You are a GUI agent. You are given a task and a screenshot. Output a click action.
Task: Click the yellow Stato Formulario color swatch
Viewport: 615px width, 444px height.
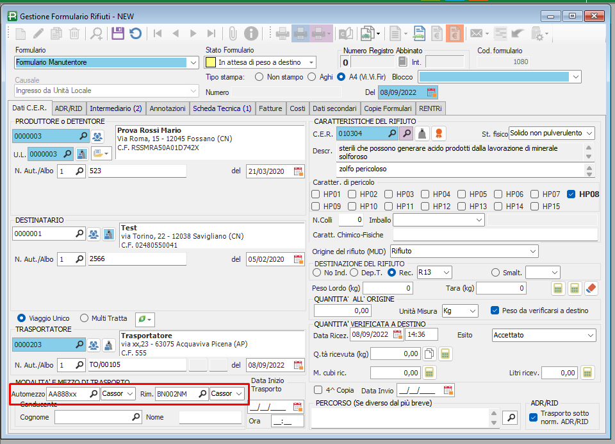(x=210, y=62)
